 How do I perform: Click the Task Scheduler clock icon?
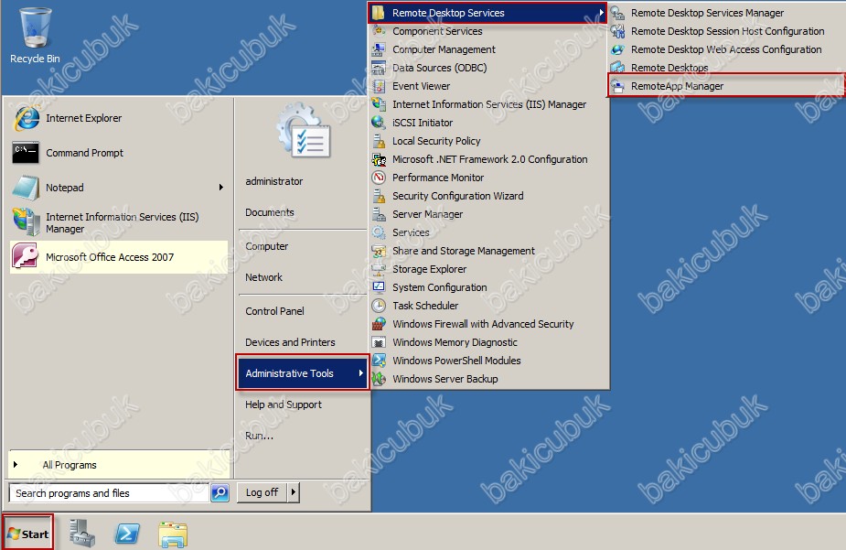point(379,306)
